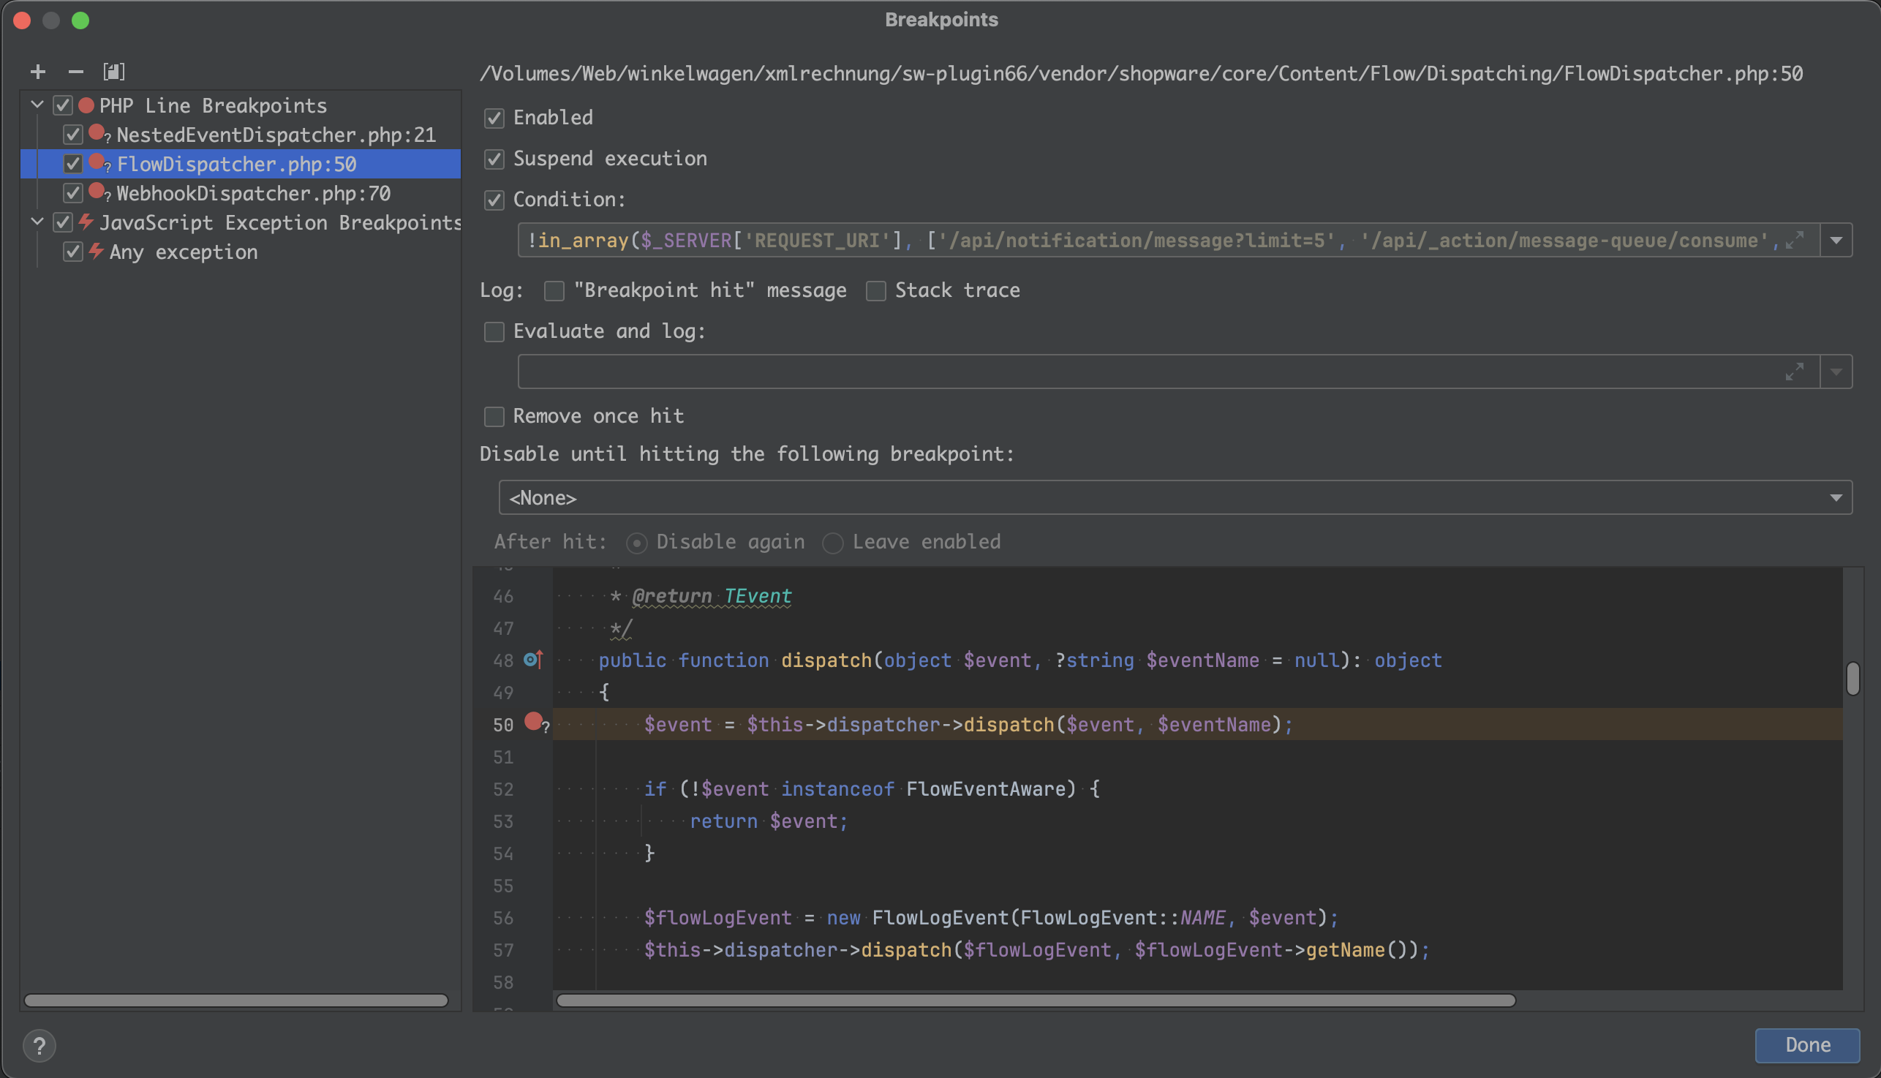Uncheck the Any exception checkbox
Image resolution: width=1881 pixels, height=1078 pixels.
[72, 252]
